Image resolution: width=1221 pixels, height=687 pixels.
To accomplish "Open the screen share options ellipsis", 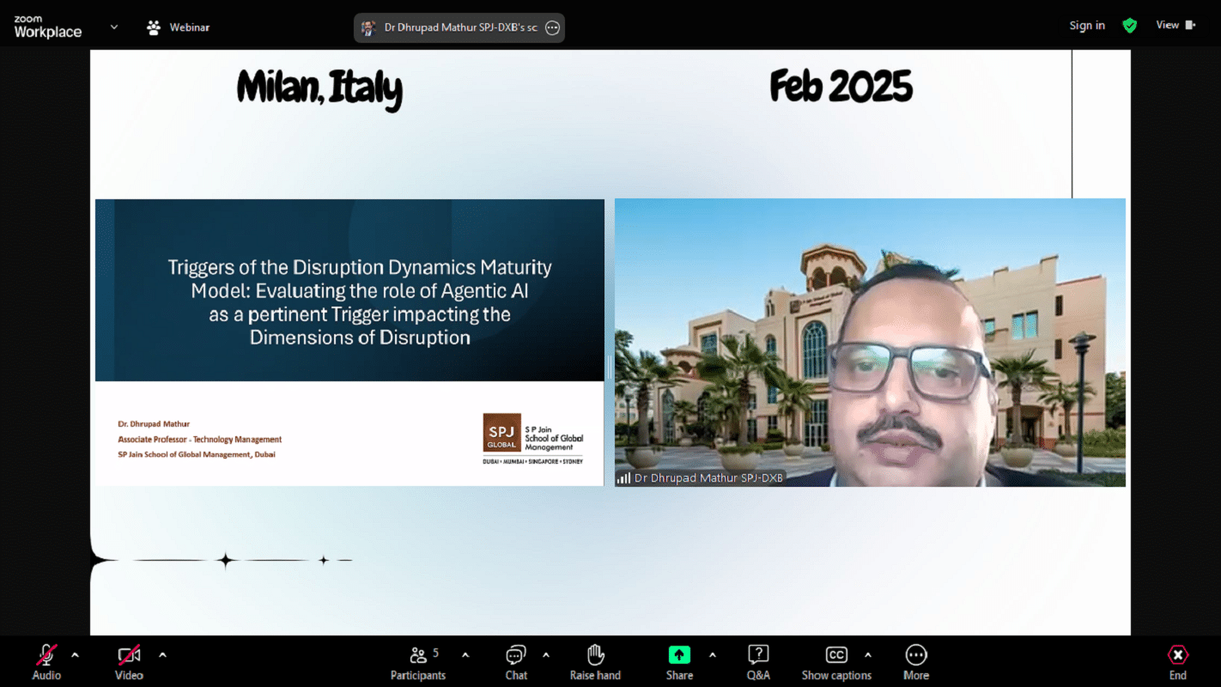I will coord(553,27).
